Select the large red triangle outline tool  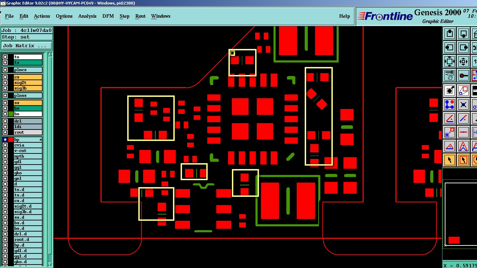pos(463,146)
